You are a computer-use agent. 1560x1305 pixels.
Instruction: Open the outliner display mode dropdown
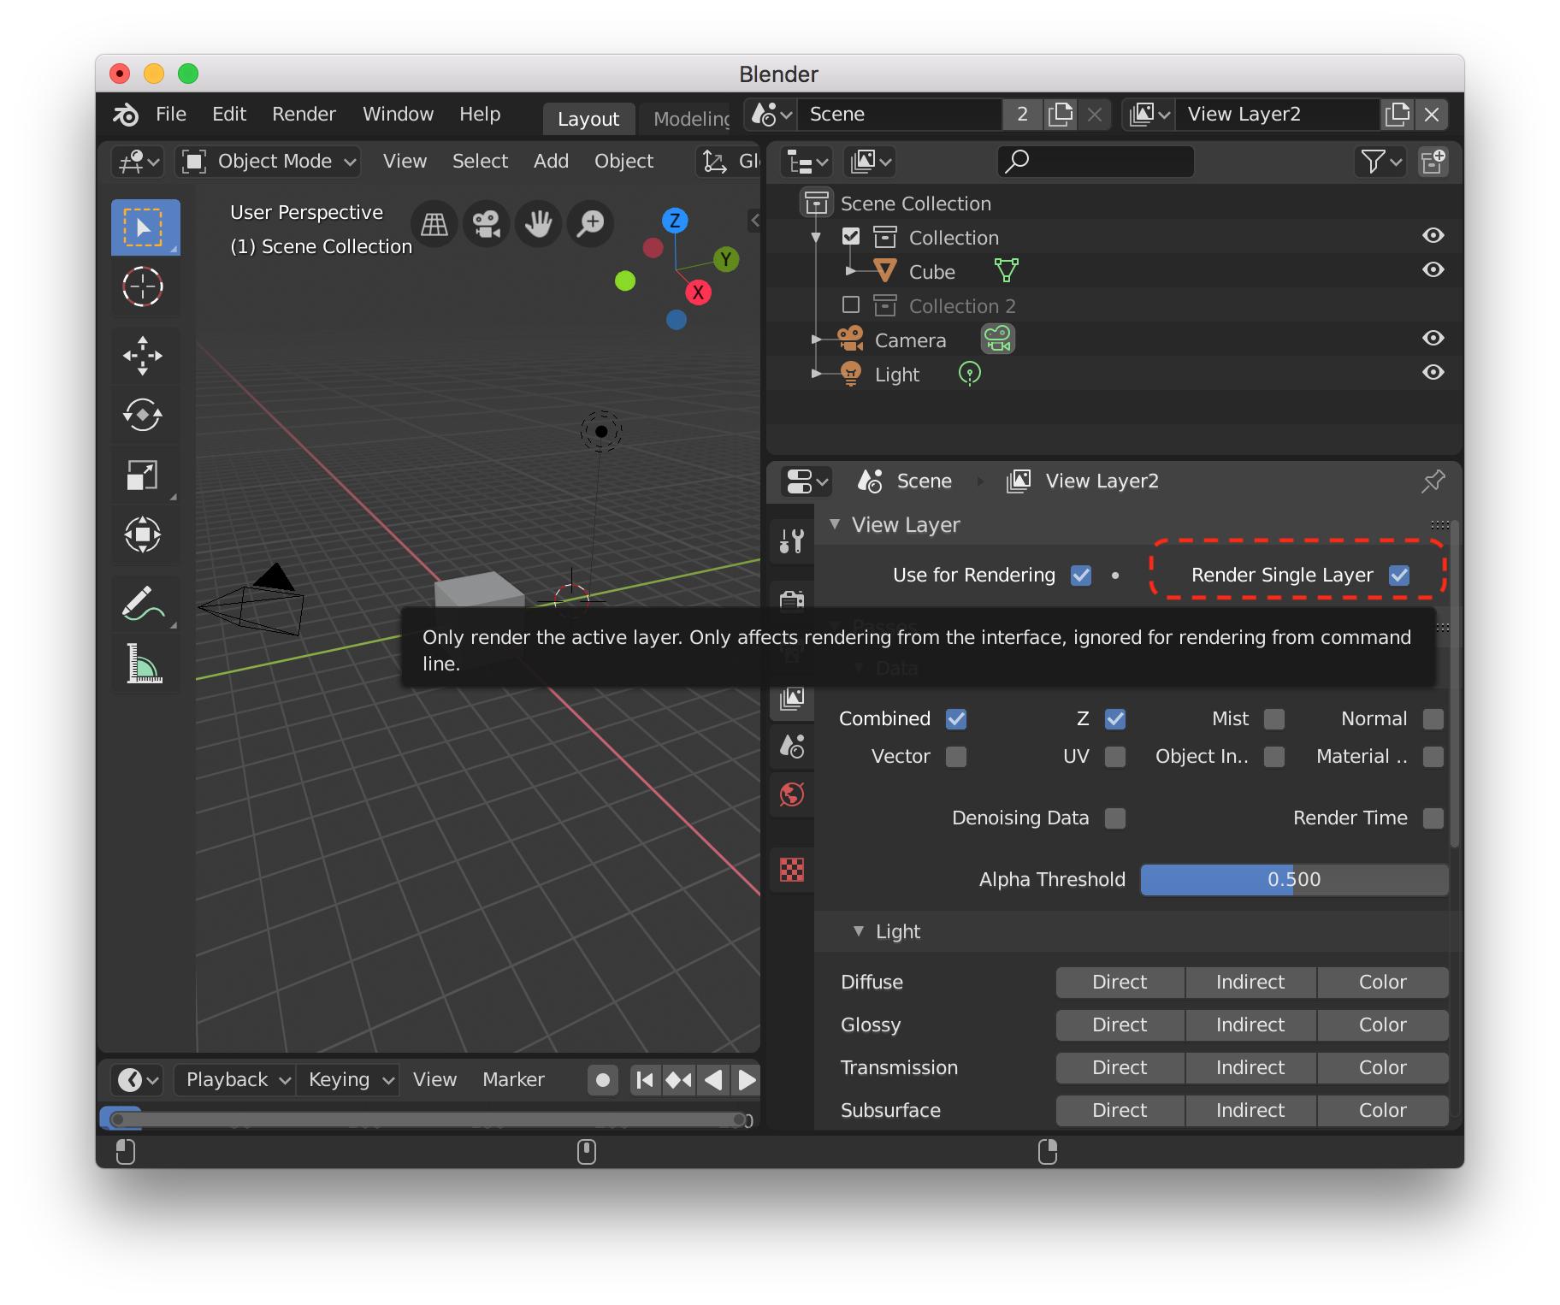(870, 162)
